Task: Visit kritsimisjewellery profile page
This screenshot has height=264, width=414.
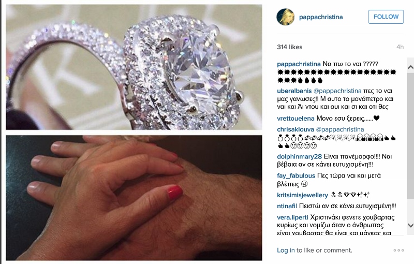Action: pos(302,195)
